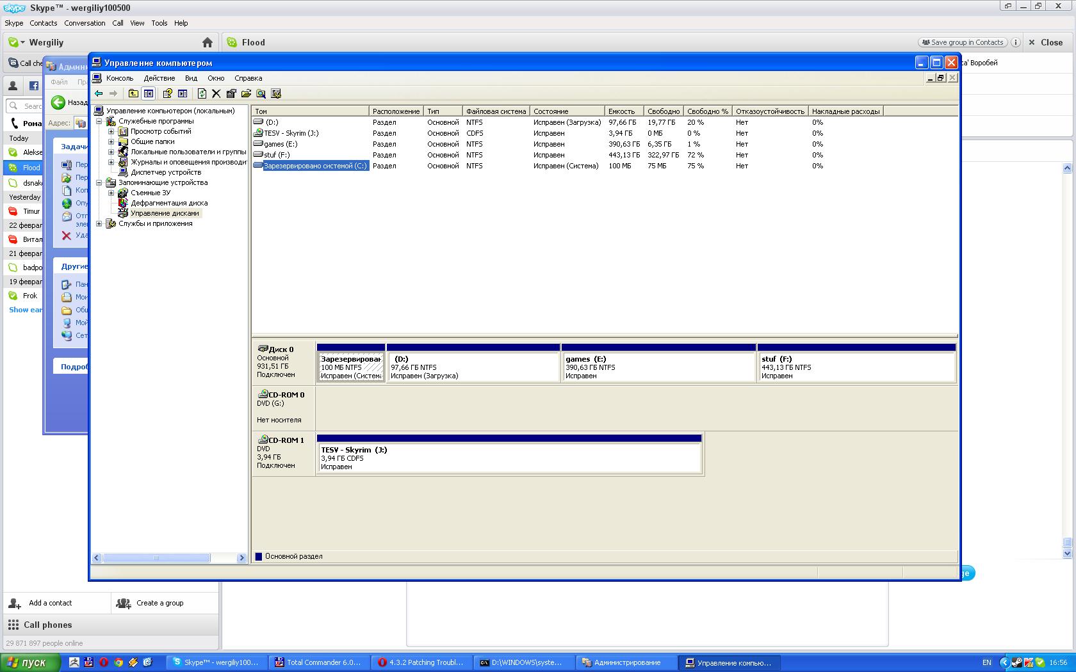Click the Open folder toolbar icon

246,93
